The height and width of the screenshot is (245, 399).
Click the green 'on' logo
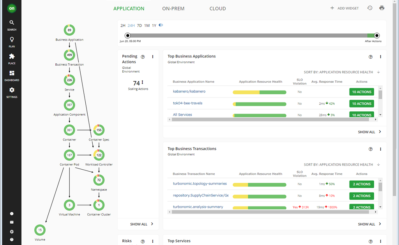tap(12, 9)
